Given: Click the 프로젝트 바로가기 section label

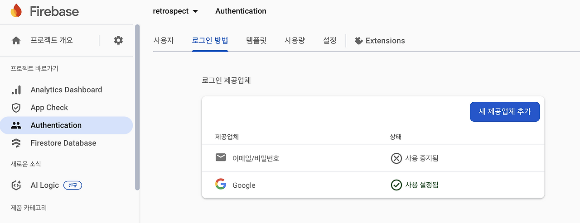Looking at the screenshot, I should pyautogui.click(x=34, y=69).
